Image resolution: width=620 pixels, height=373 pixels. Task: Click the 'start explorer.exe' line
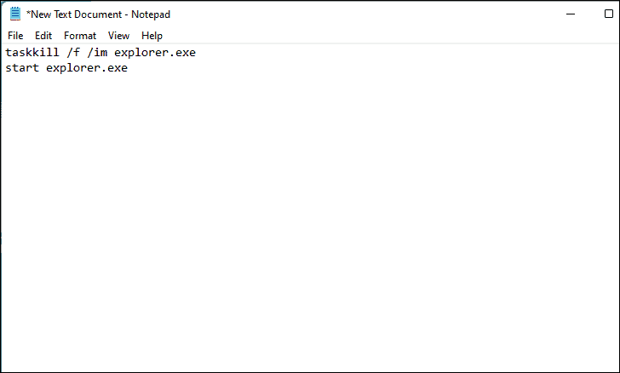point(66,68)
